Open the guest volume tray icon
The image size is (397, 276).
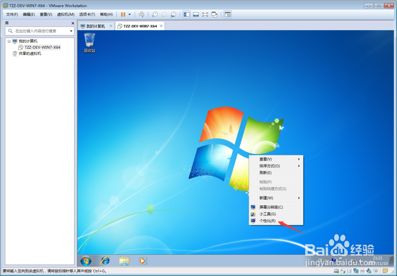361,260
